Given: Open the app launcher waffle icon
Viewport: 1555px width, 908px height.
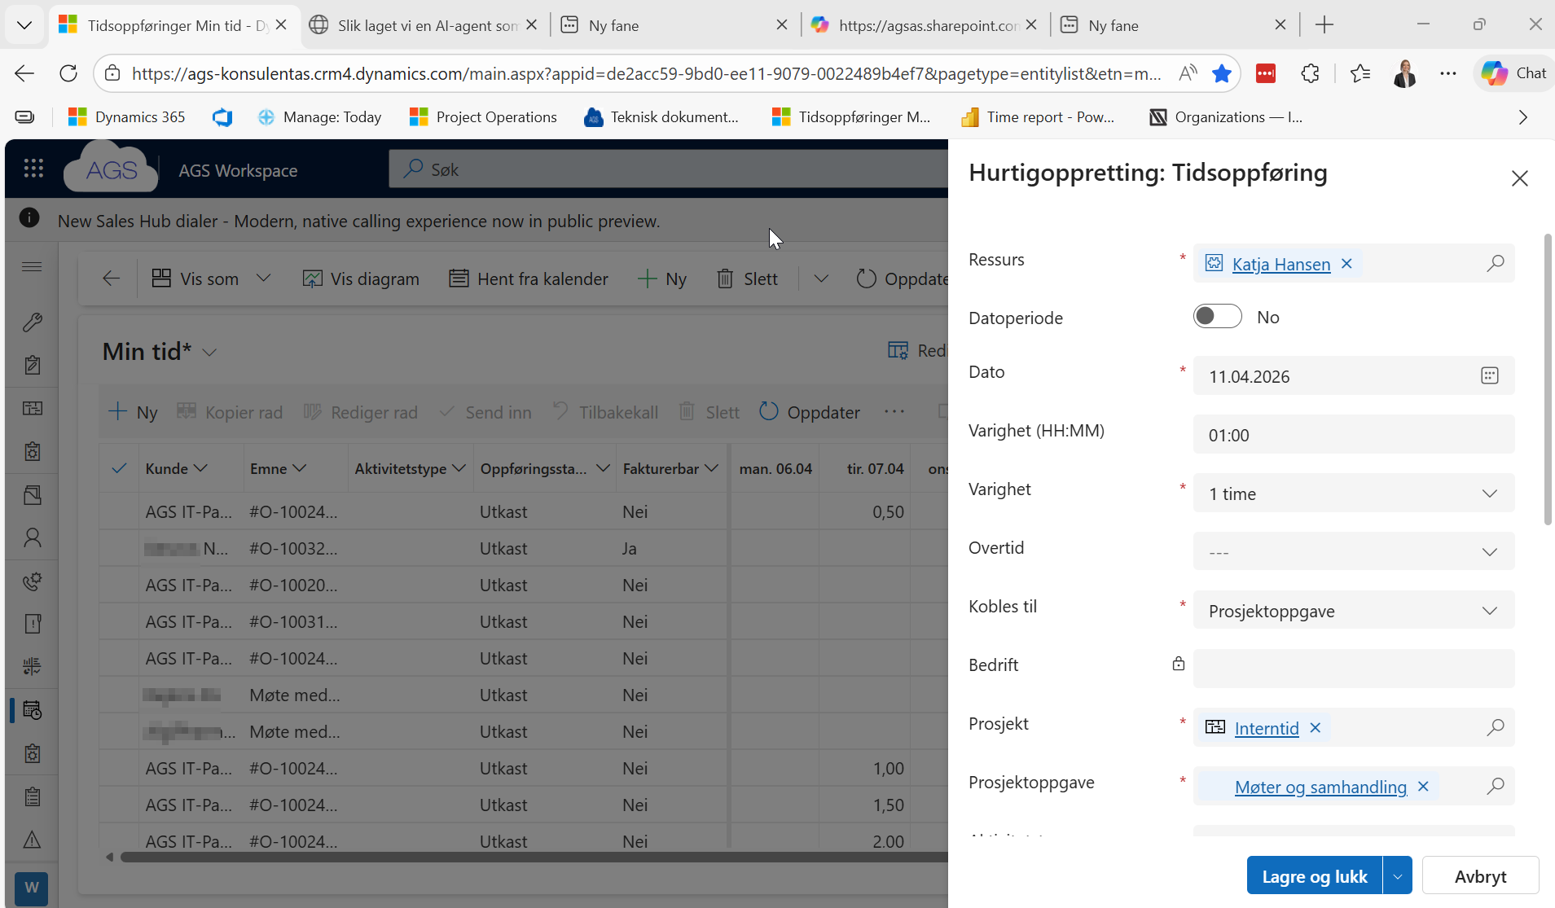Looking at the screenshot, I should click(x=33, y=169).
